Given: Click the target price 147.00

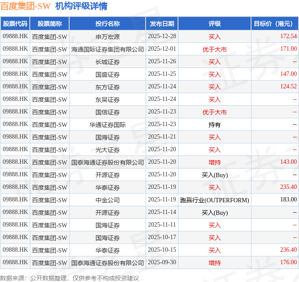Looking at the screenshot, I should pos(288,74).
